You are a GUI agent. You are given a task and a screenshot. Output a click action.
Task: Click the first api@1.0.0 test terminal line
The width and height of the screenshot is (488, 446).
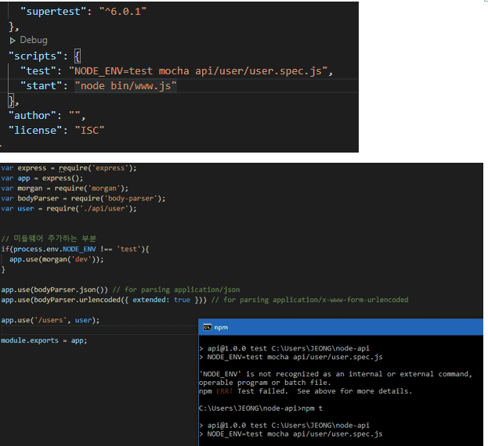284,348
